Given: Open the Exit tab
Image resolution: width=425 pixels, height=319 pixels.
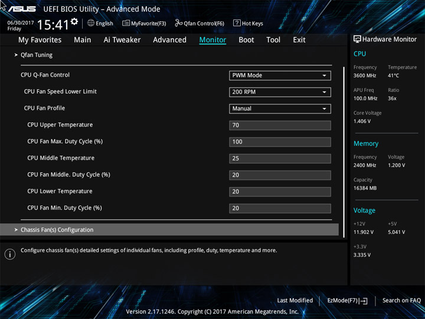Looking at the screenshot, I should tap(299, 40).
